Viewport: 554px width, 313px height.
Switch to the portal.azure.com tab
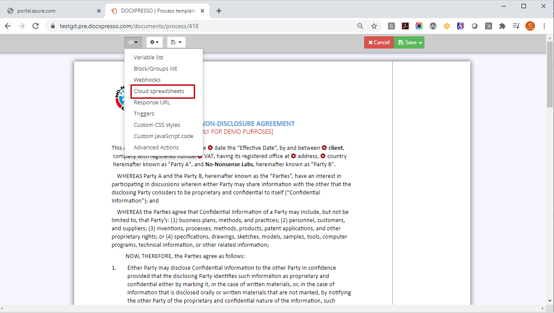point(52,11)
